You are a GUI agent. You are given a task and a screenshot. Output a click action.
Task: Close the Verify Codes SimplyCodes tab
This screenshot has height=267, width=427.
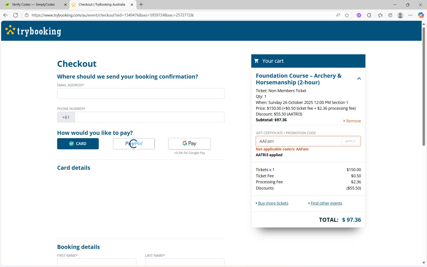65,5
